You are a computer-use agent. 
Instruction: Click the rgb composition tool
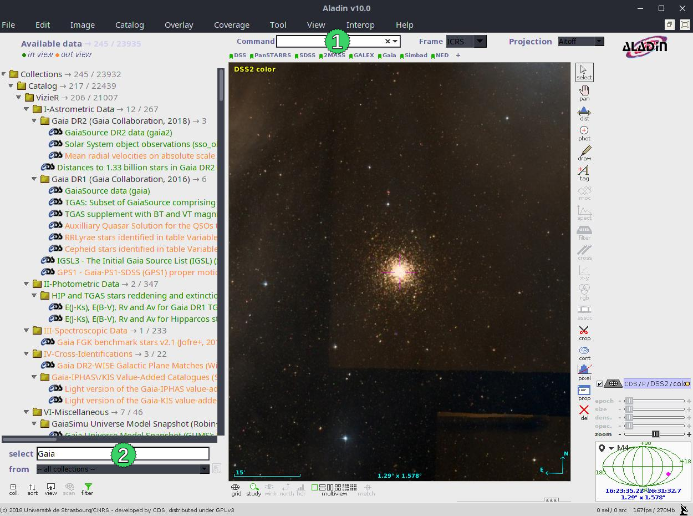(x=584, y=292)
